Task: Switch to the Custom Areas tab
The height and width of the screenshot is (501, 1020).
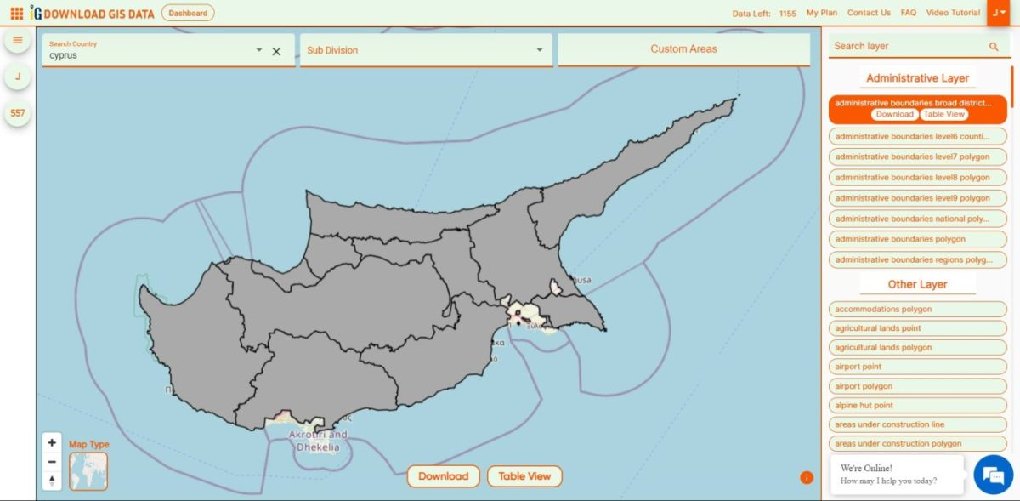Action: (683, 49)
